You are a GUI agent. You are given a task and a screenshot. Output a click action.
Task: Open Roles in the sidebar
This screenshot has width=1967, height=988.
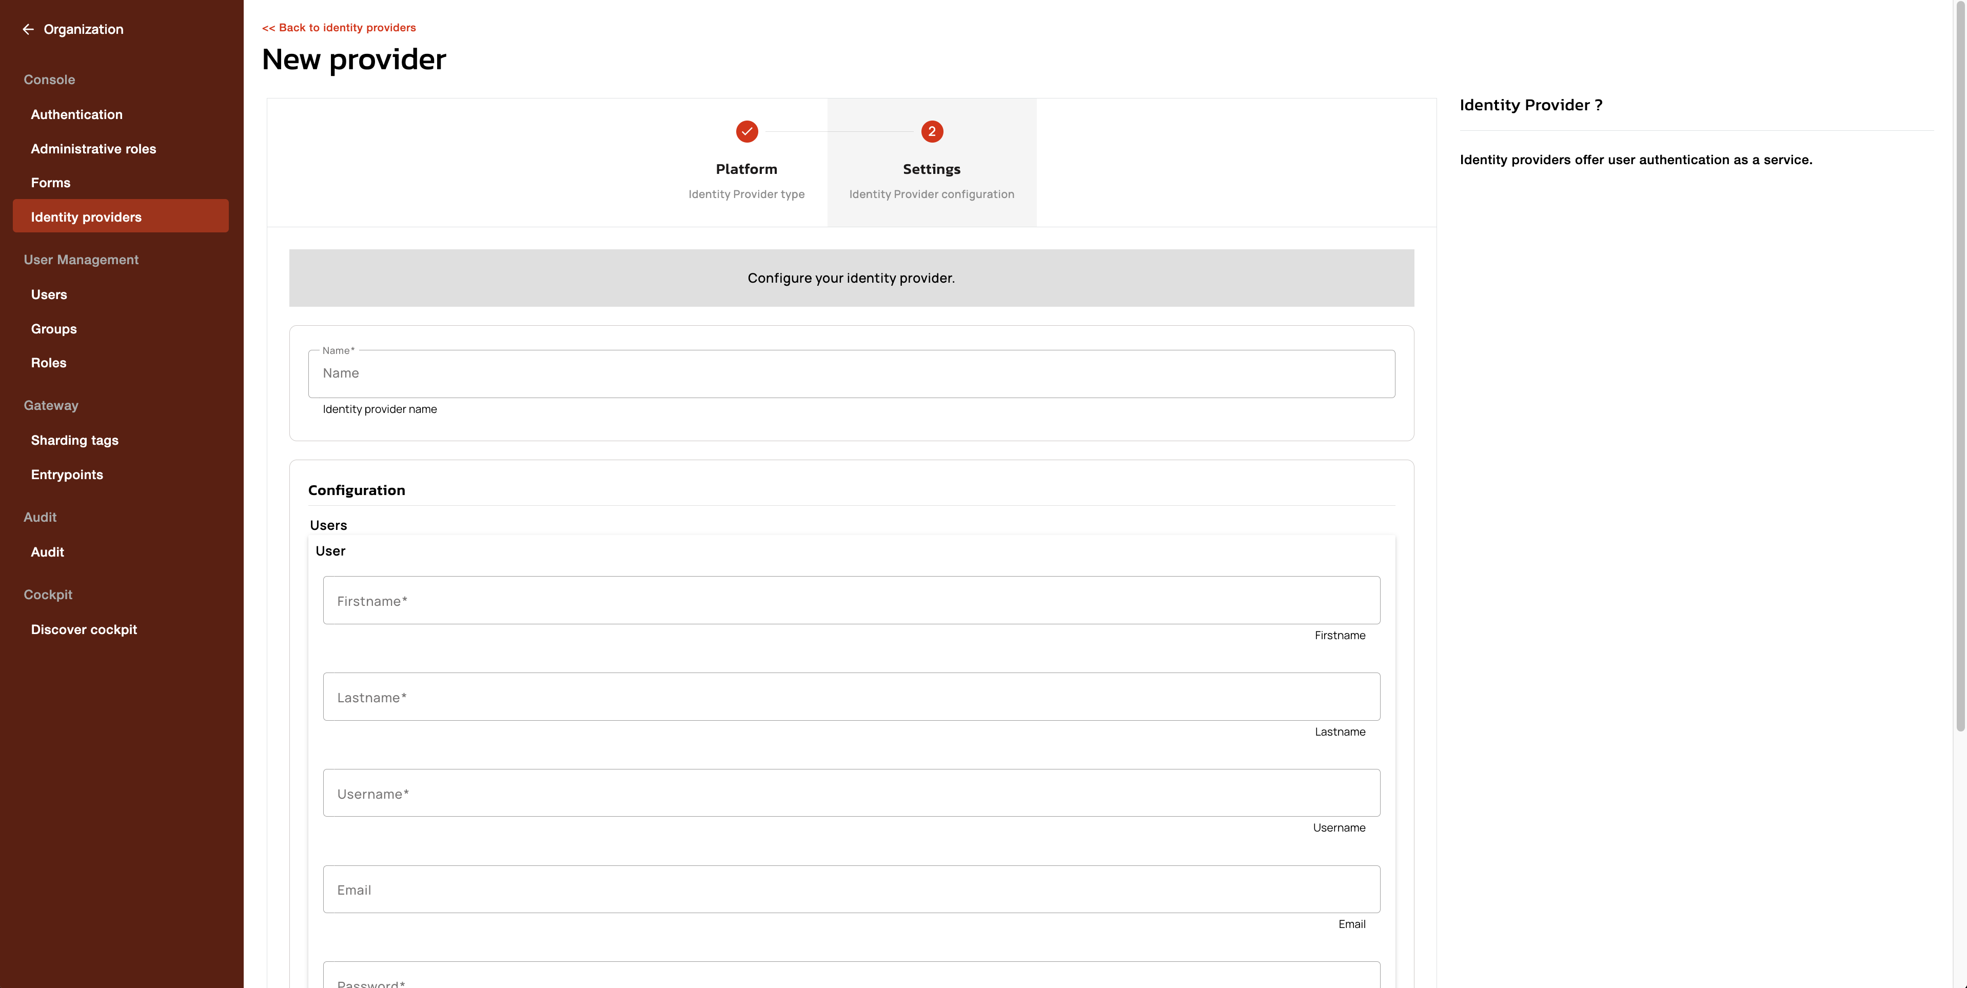tap(48, 363)
